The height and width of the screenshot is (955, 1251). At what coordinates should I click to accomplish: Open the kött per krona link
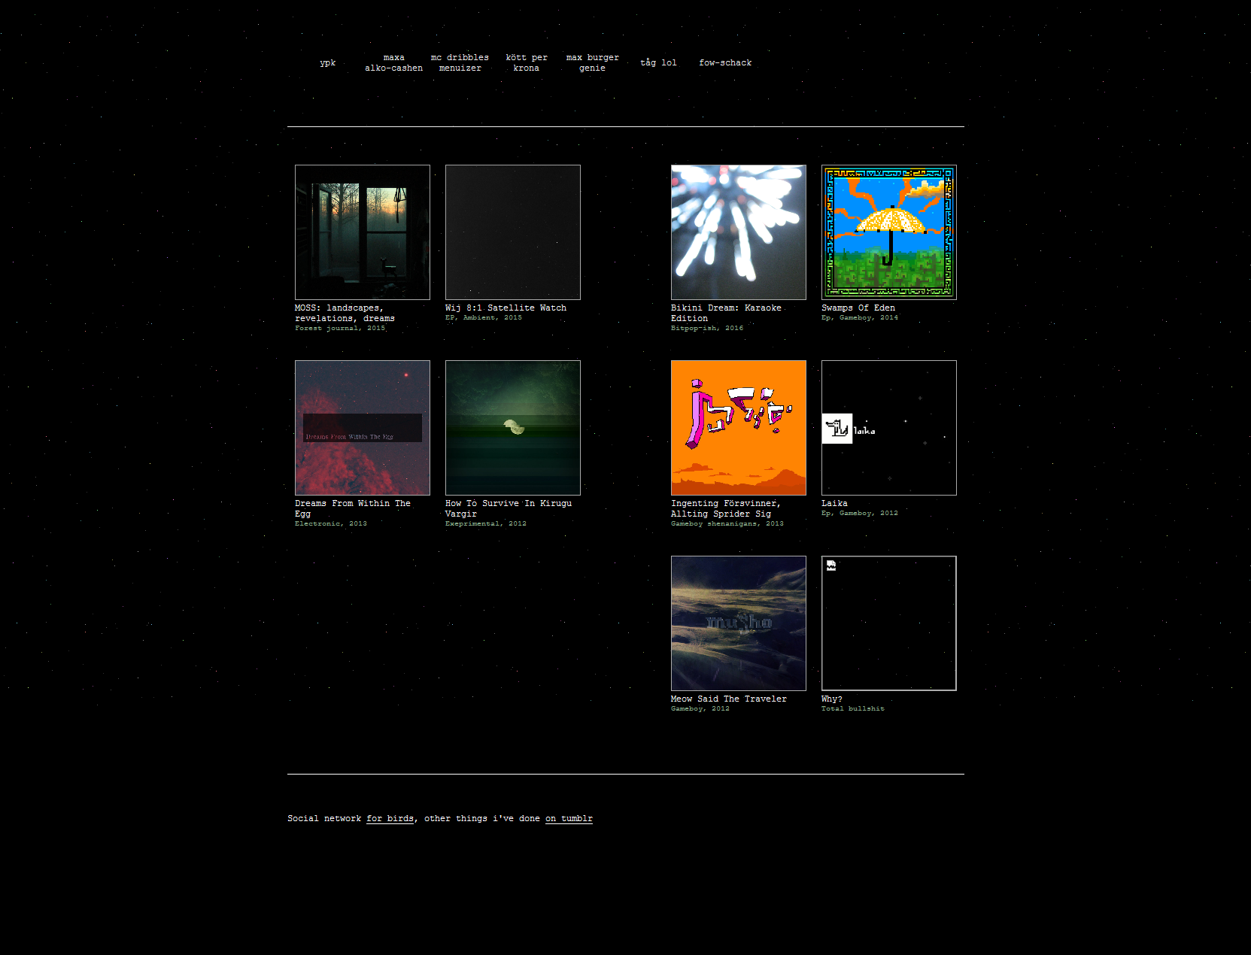(x=527, y=63)
